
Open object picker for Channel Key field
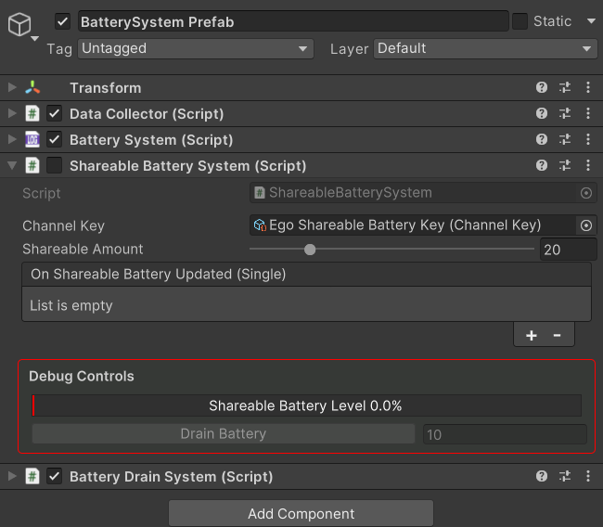pyautogui.click(x=585, y=225)
